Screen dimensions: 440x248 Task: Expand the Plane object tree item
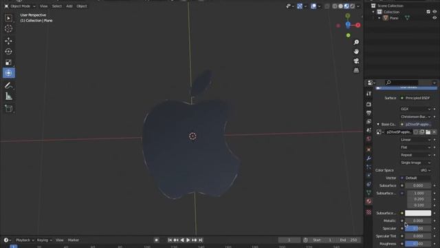click(379, 18)
